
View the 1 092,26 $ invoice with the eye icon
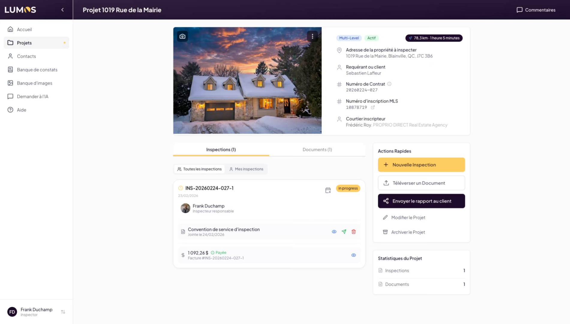[354, 255]
